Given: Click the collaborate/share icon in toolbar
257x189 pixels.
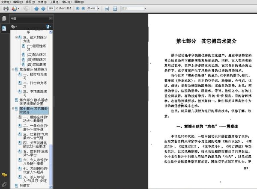Looking at the screenshot, I should pos(14,9).
